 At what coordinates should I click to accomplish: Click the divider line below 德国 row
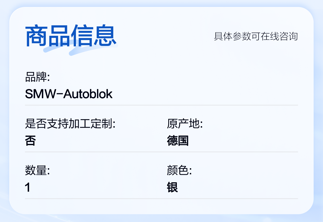tap(161, 152)
